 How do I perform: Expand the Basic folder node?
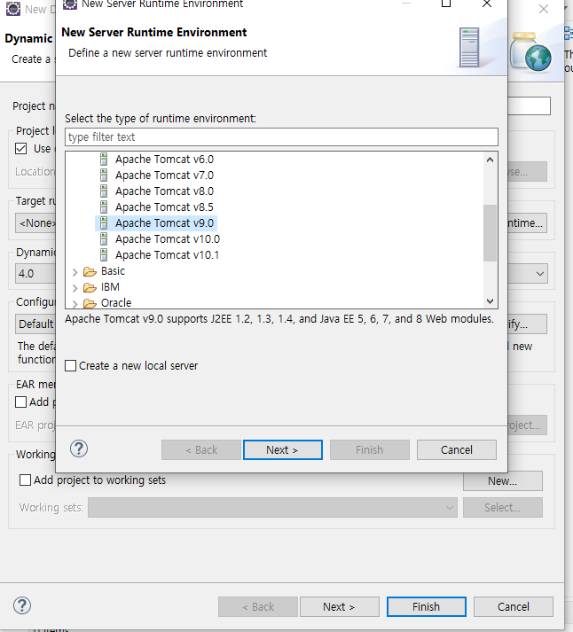coord(75,272)
